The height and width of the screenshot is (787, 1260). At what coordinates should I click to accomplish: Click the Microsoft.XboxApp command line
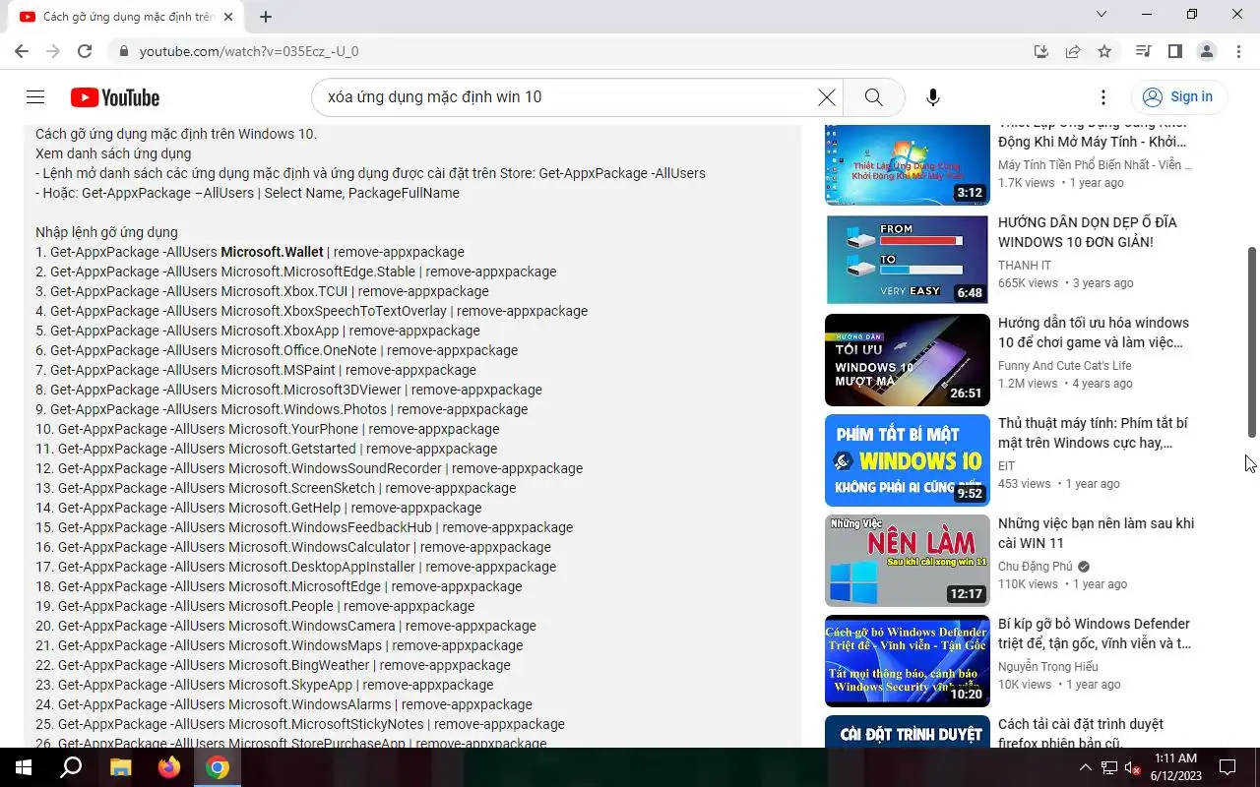click(x=258, y=331)
